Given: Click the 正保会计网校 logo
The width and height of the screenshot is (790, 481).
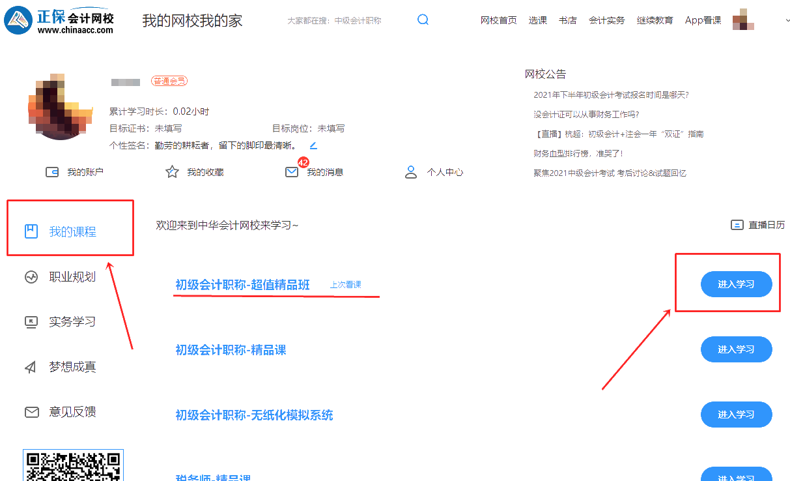Looking at the screenshot, I should [60, 20].
